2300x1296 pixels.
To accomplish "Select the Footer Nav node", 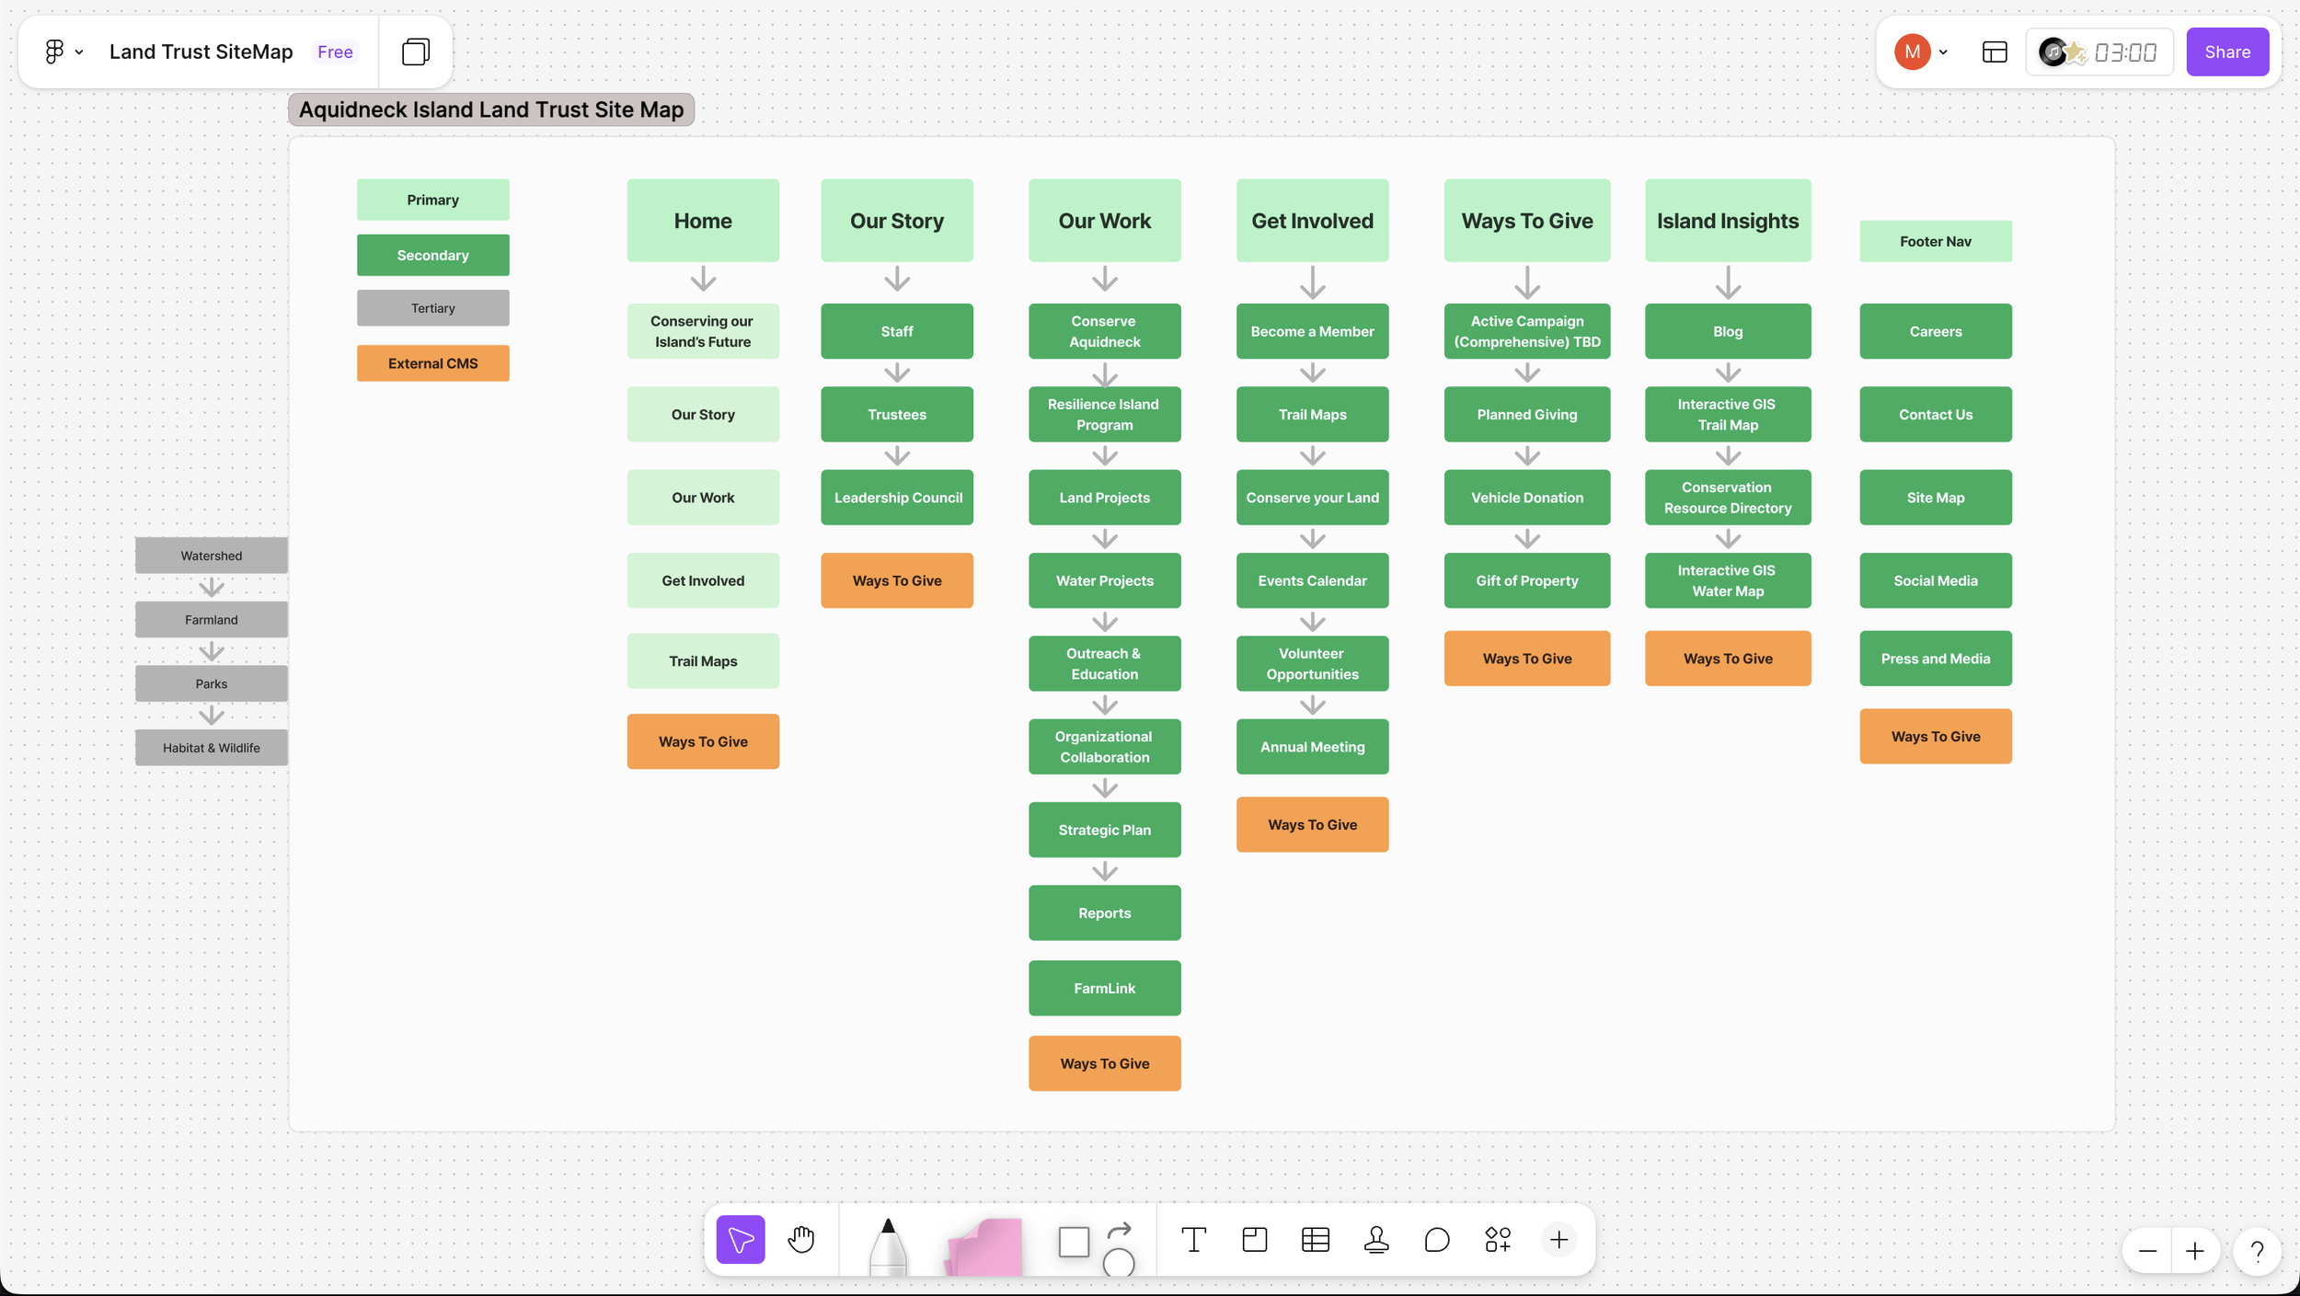I will pos(1936,241).
